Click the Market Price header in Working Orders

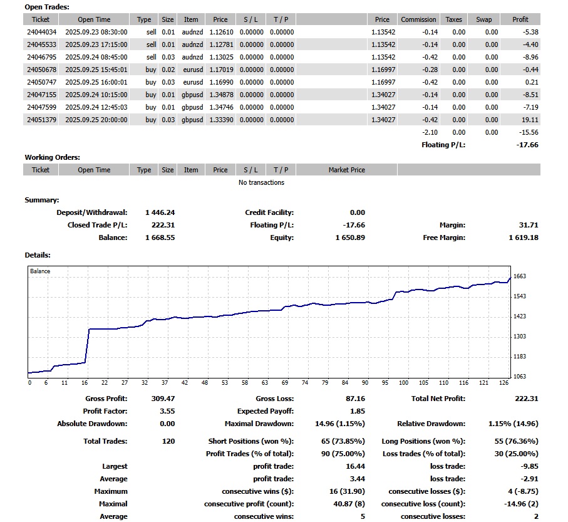click(x=346, y=170)
